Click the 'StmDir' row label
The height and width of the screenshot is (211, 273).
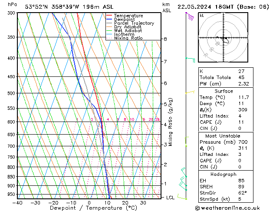point(208,193)
